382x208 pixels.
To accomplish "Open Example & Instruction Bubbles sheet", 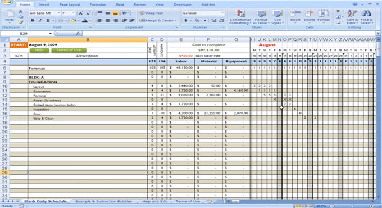I will pyautogui.click(x=103, y=201).
